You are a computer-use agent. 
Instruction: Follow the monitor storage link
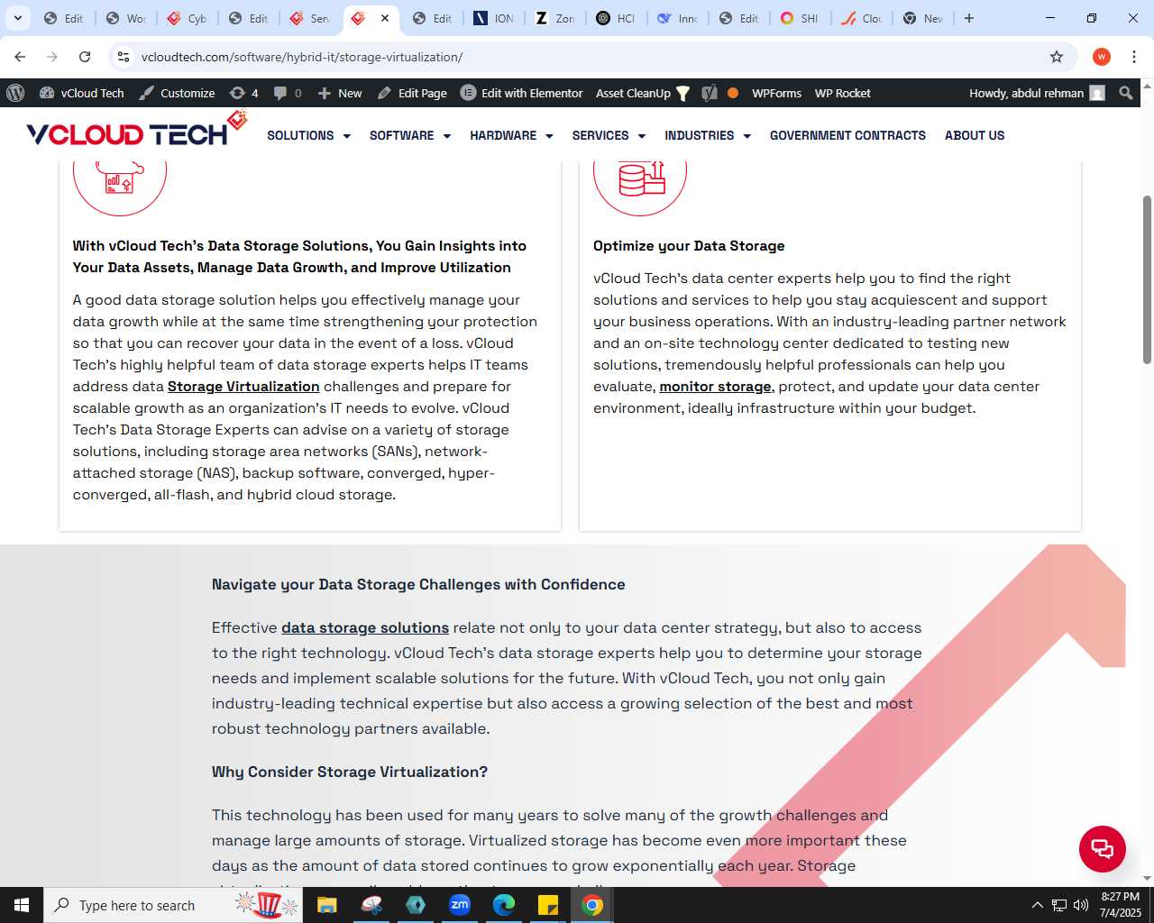coord(715,386)
